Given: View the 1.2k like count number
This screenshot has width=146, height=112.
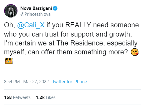Looking at the screenshot, I should point(40,97).
